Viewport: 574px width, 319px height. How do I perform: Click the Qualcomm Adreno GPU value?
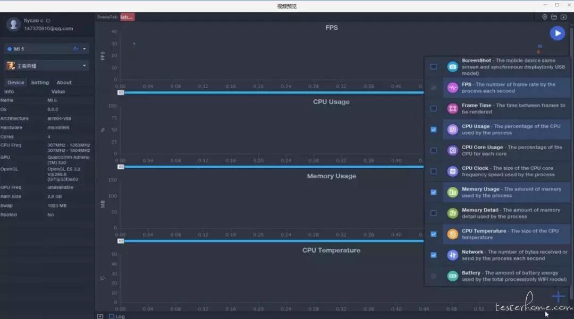tap(69, 160)
